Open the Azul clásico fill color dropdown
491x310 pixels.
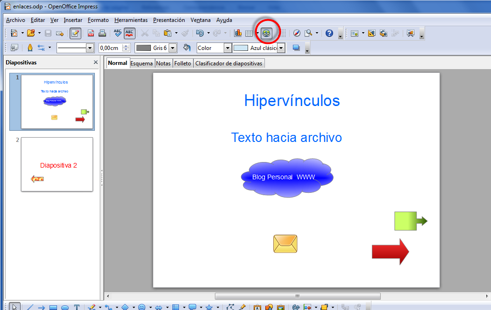pyautogui.click(x=281, y=48)
